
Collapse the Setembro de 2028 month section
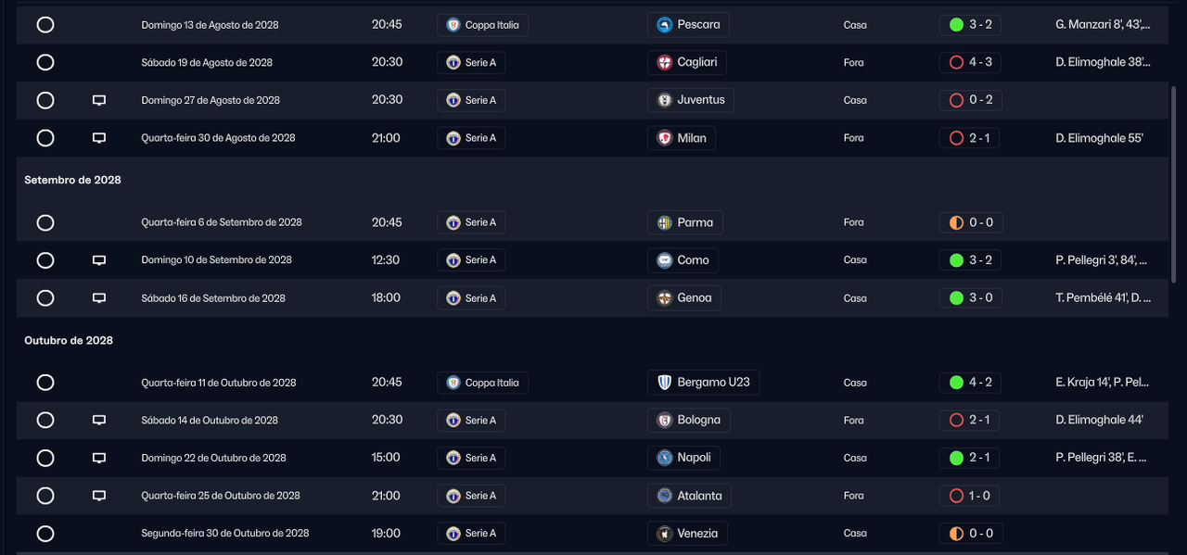point(72,180)
